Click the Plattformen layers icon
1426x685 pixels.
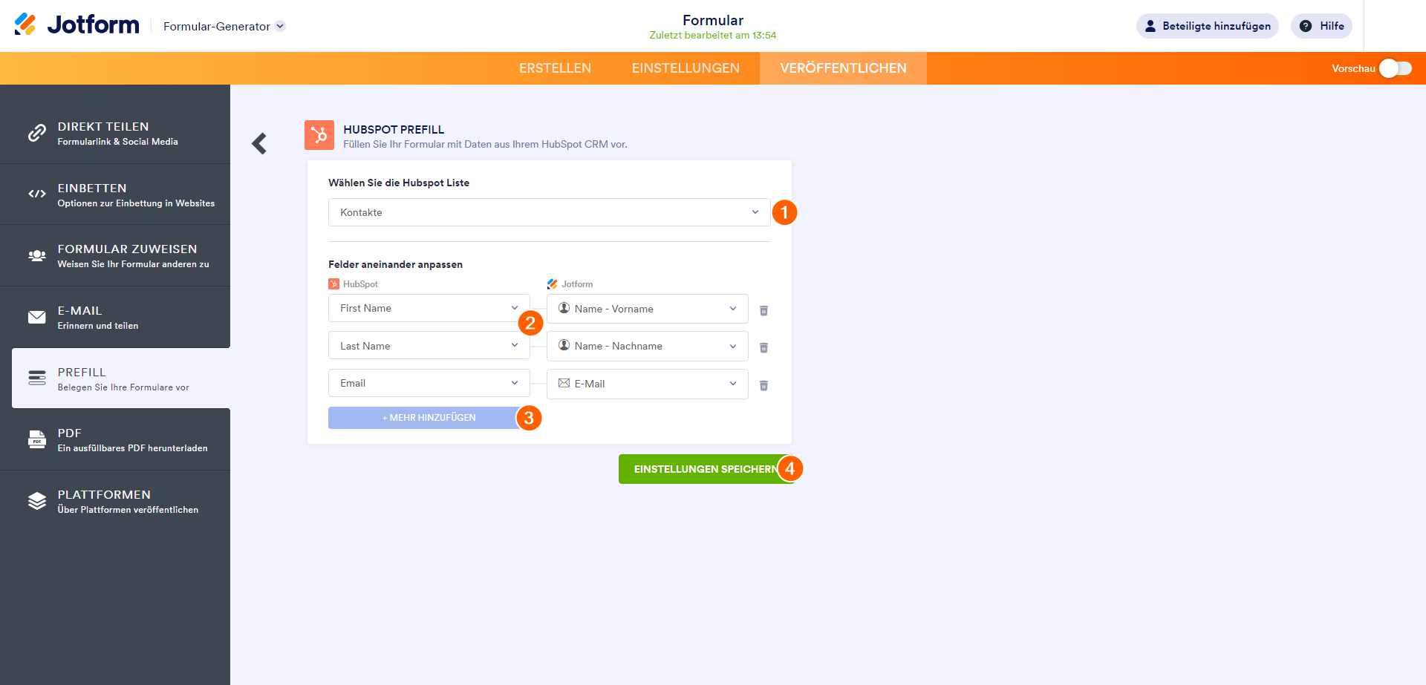pos(37,501)
